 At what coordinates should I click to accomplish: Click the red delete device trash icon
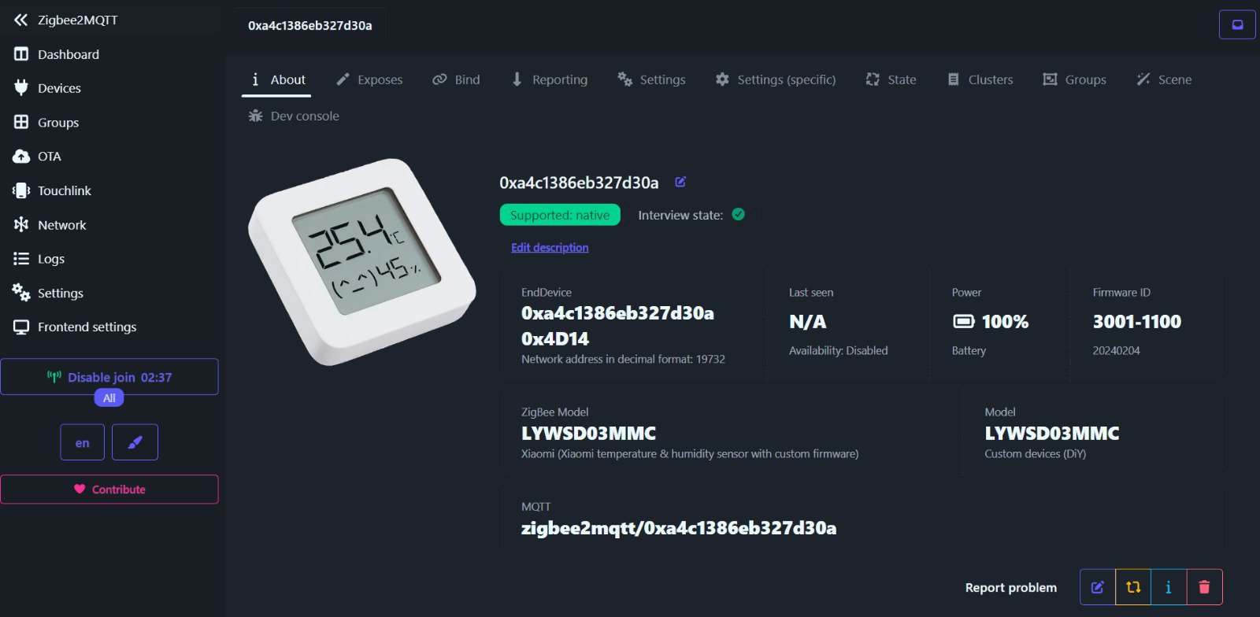click(x=1204, y=587)
